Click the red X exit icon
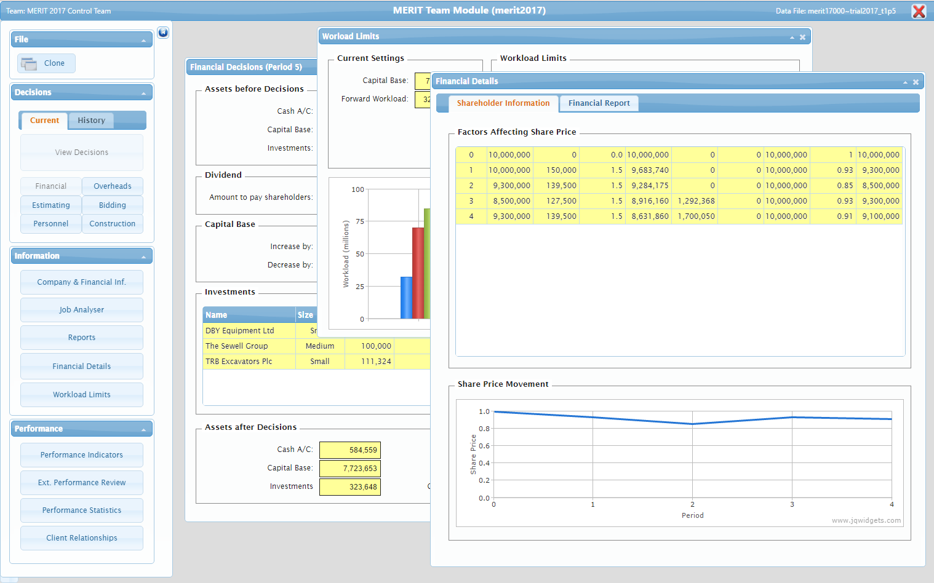This screenshot has width=934, height=583. [919, 11]
